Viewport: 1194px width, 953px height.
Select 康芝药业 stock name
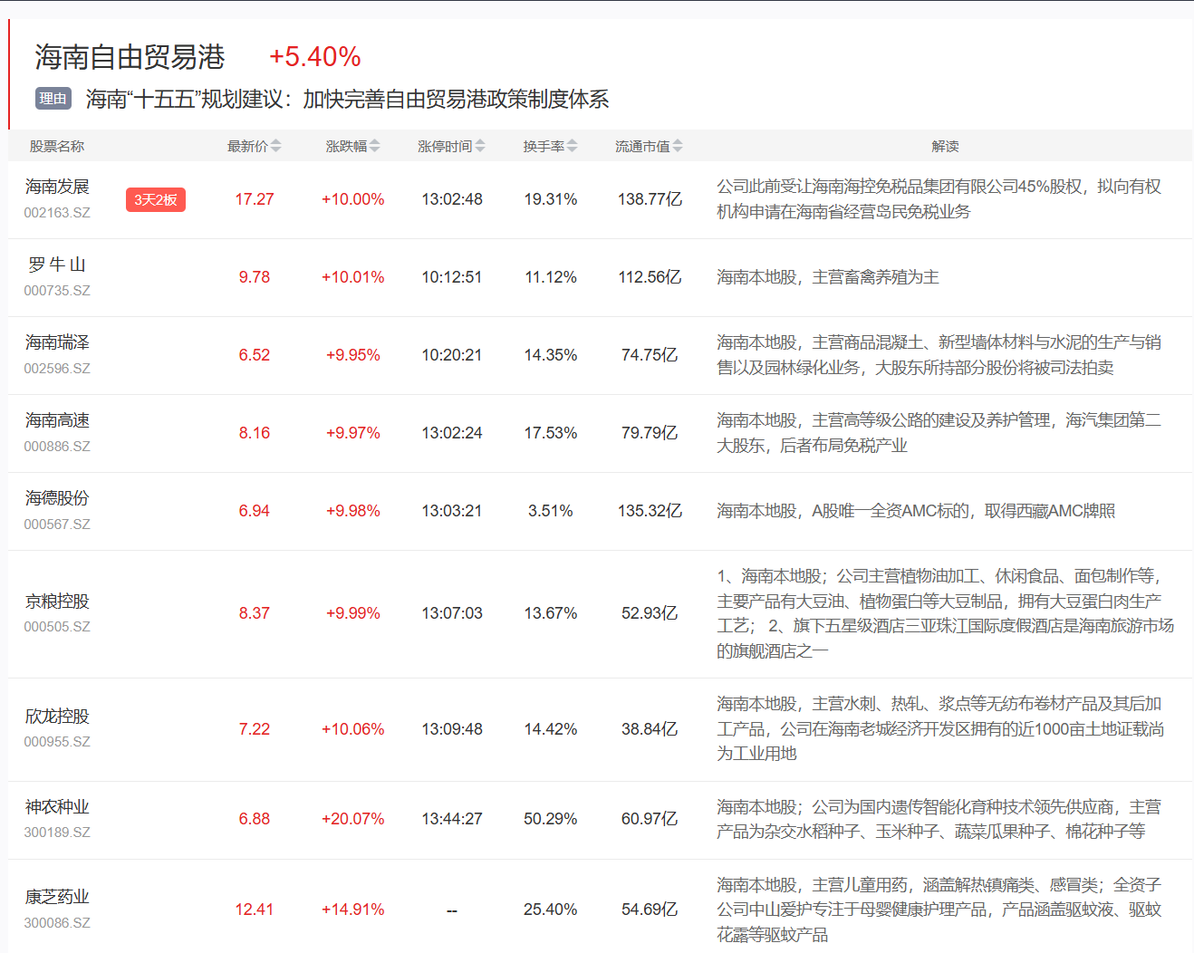[x=57, y=897]
